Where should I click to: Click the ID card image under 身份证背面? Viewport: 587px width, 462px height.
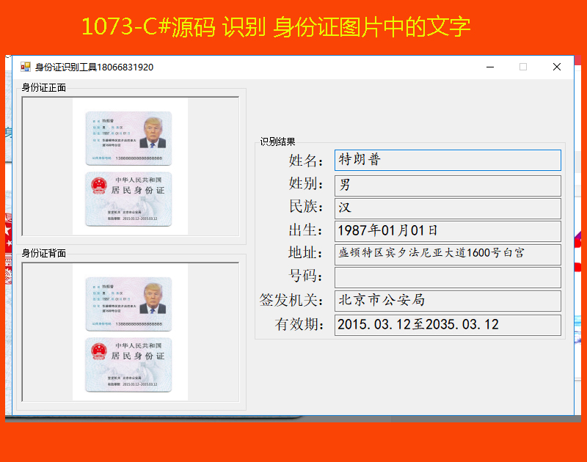tap(130, 332)
